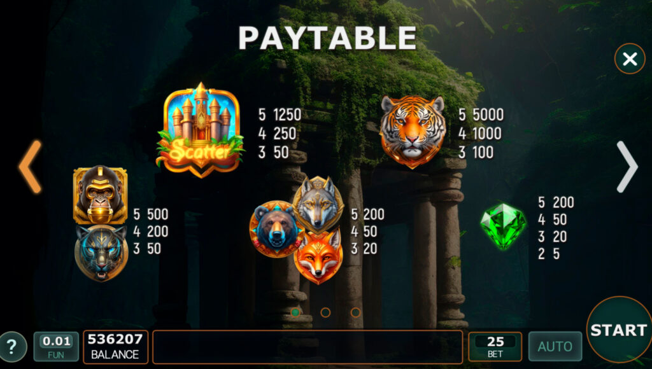Enable AUTO spin mode
652x369 pixels.
pos(555,346)
